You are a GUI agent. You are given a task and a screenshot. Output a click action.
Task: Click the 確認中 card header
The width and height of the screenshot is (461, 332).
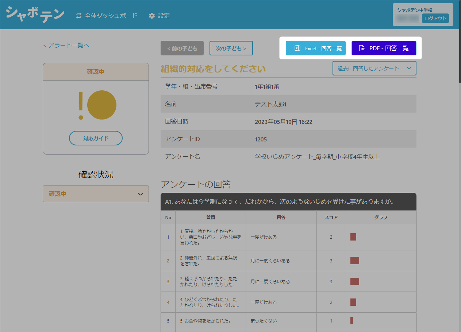tap(96, 72)
